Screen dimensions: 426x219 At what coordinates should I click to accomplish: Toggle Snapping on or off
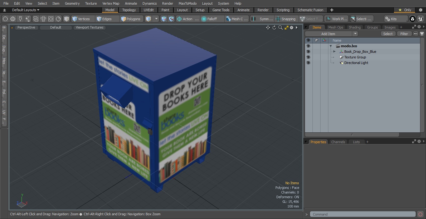[286, 19]
